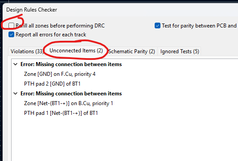
Task: Click the Report all errors for each track label
Action: click(51, 35)
